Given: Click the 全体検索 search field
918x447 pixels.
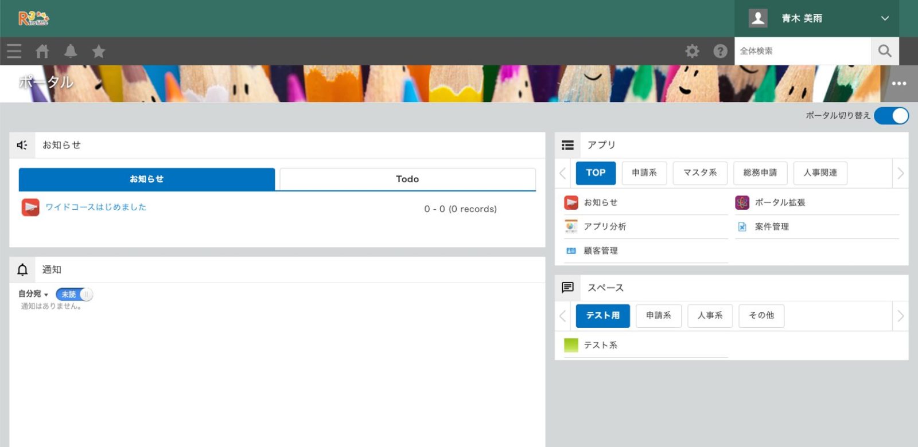Looking at the screenshot, I should coord(802,51).
